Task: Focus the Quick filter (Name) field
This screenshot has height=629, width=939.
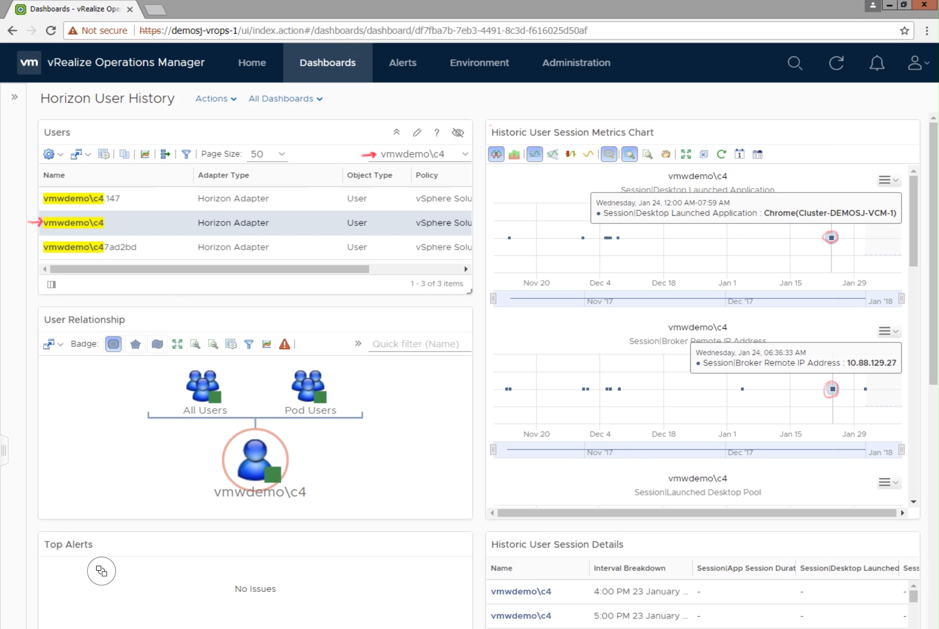Action: click(420, 344)
